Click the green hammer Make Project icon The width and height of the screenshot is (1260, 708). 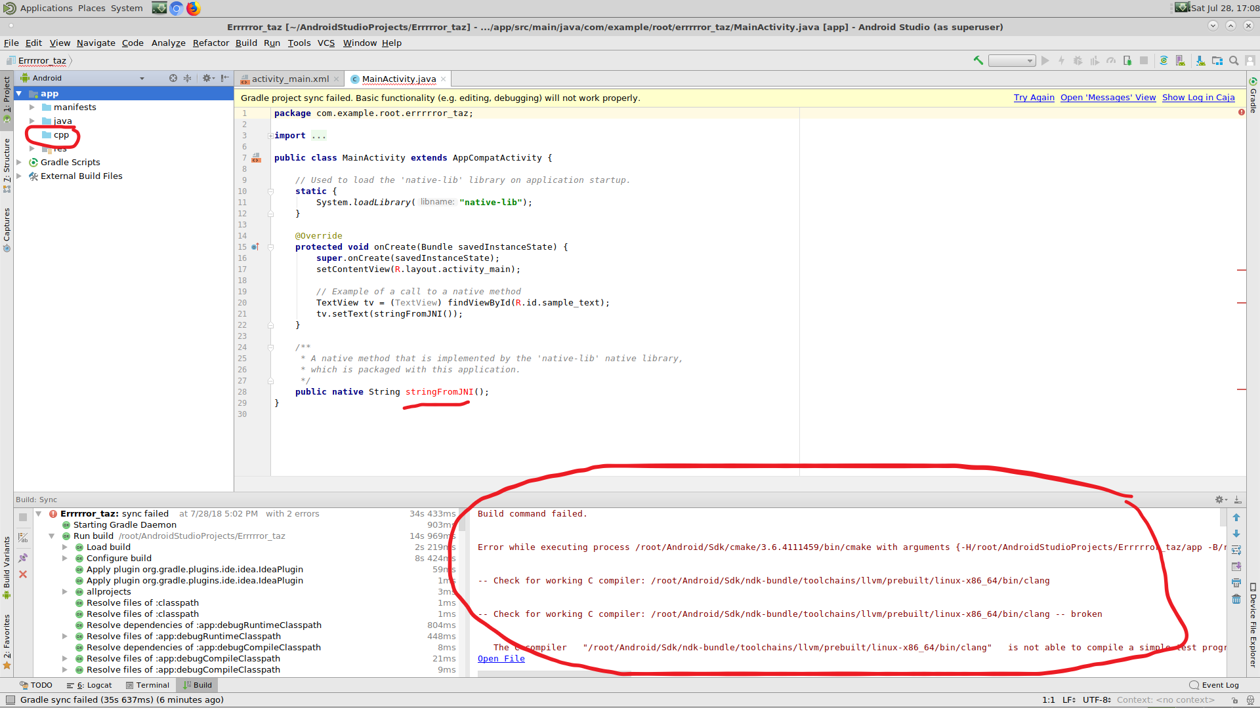coord(978,60)
